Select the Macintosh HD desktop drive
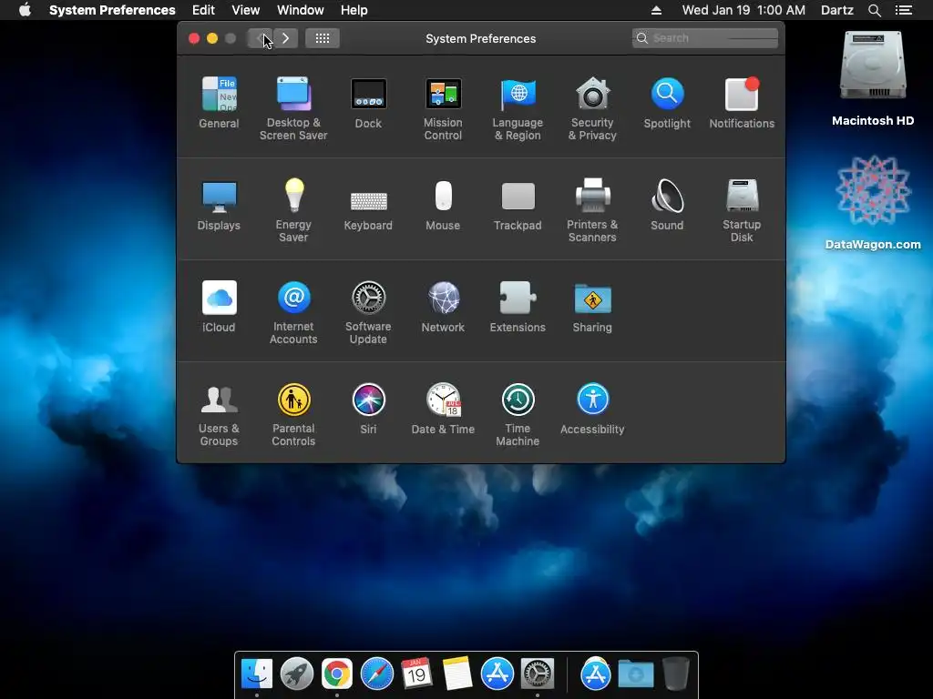The height and width of the screenshot is (699, 933). 873,78
